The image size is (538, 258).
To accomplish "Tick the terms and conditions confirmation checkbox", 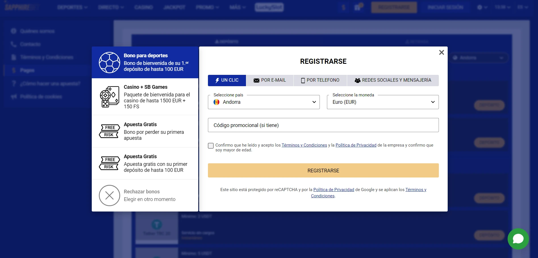I will [x=211, y=146].
